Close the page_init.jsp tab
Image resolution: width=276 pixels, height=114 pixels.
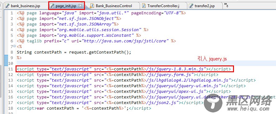click(80, 6)
